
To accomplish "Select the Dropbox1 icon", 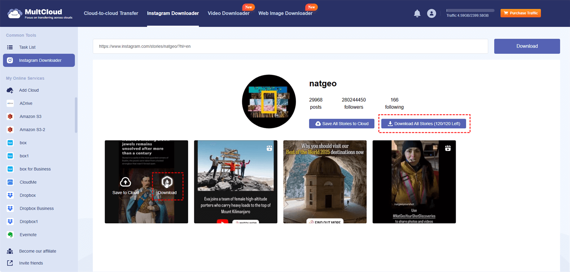I will click(10, 222).
